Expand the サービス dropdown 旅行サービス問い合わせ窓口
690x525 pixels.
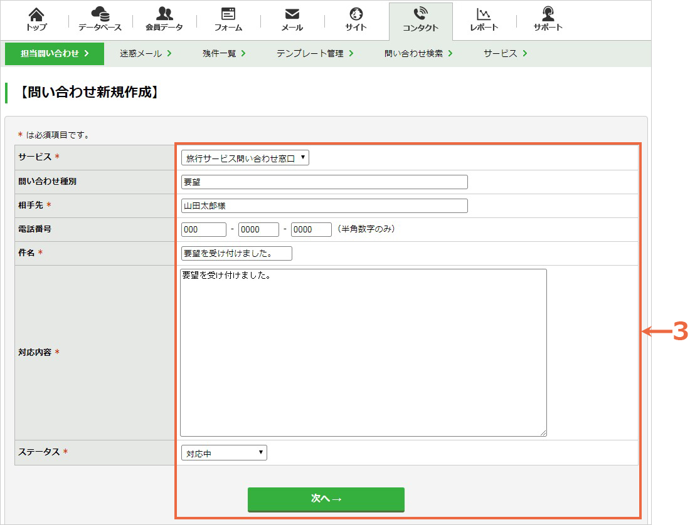tap(245, 158)
